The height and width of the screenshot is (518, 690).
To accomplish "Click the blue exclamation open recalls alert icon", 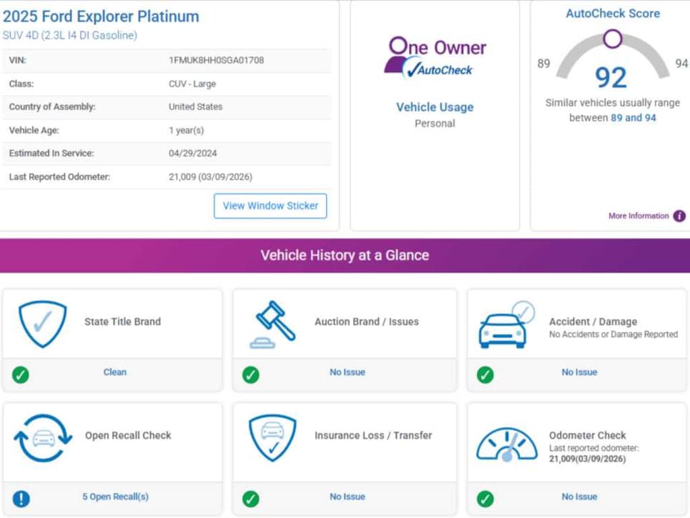I will [x=21, y=498].
